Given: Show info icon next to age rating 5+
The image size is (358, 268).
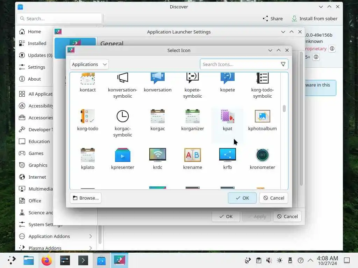Looking at the screenshot, I should click(316, 57).
